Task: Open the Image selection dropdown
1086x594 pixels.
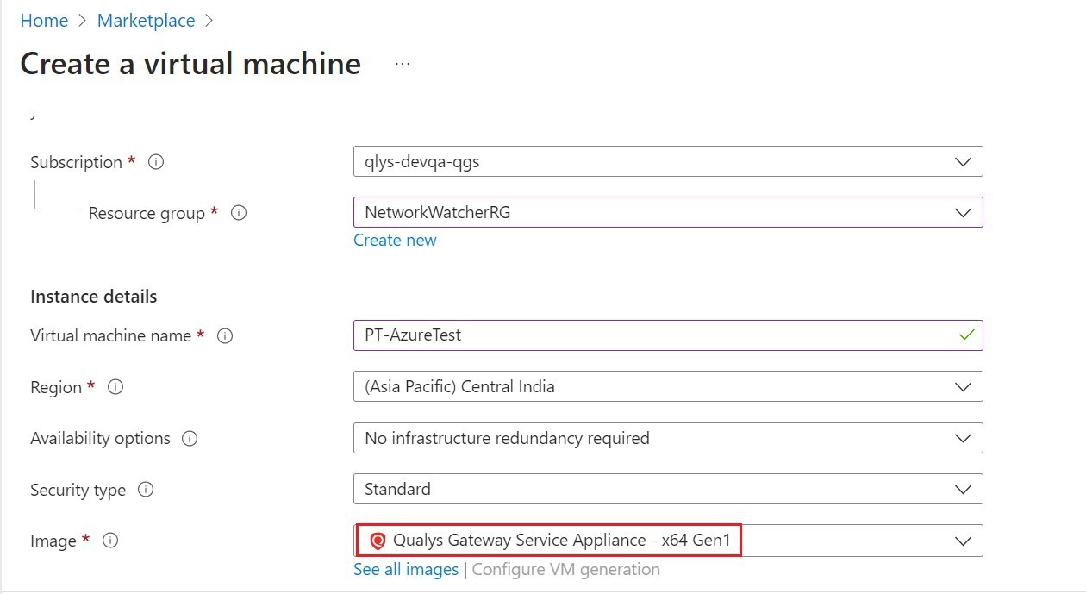Action: (963, 541)
